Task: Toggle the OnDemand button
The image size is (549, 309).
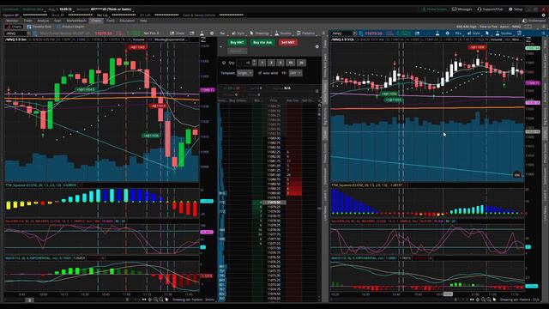Action: (x=534, y=21)
